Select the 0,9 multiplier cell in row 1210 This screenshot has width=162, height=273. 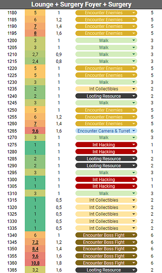coord(59,54)
